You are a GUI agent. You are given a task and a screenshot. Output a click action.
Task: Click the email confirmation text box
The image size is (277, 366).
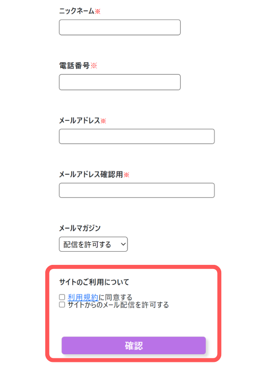coord(136,190)
